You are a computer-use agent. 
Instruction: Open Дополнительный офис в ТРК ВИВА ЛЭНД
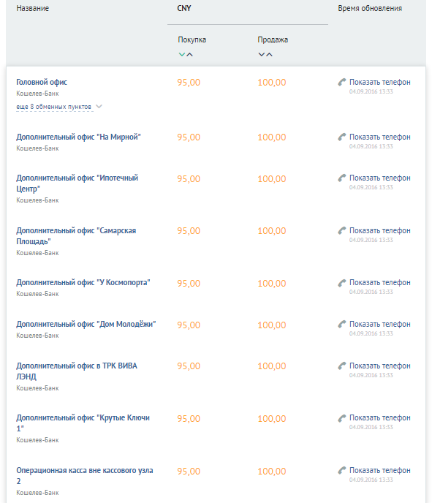point(77,371)
